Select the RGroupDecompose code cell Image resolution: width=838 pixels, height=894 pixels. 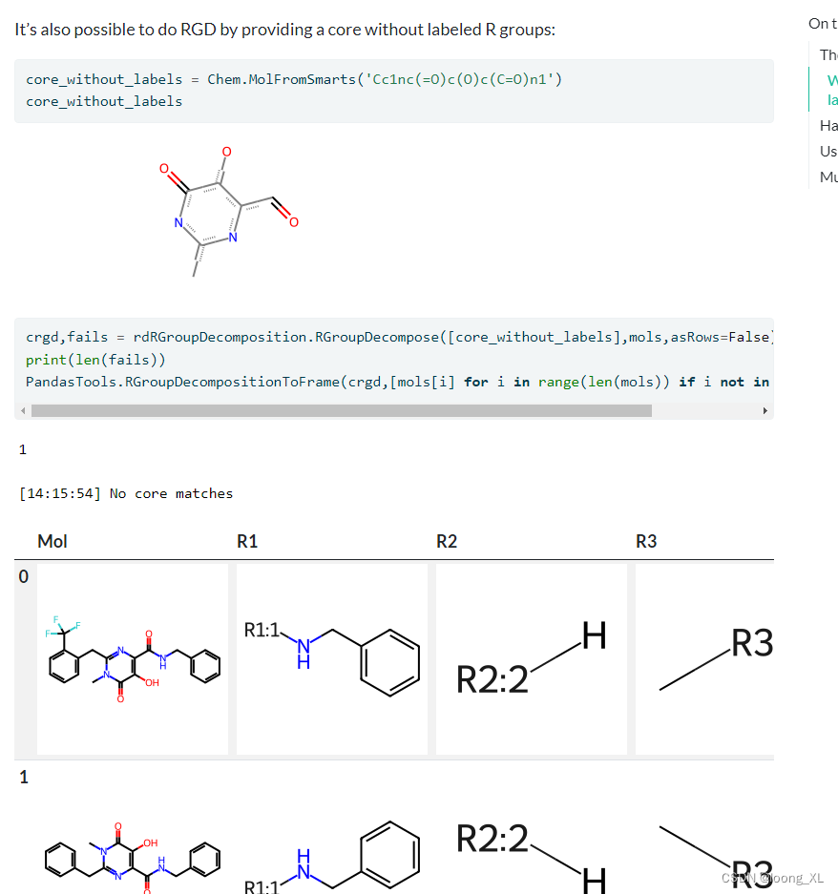pos(391,359)
